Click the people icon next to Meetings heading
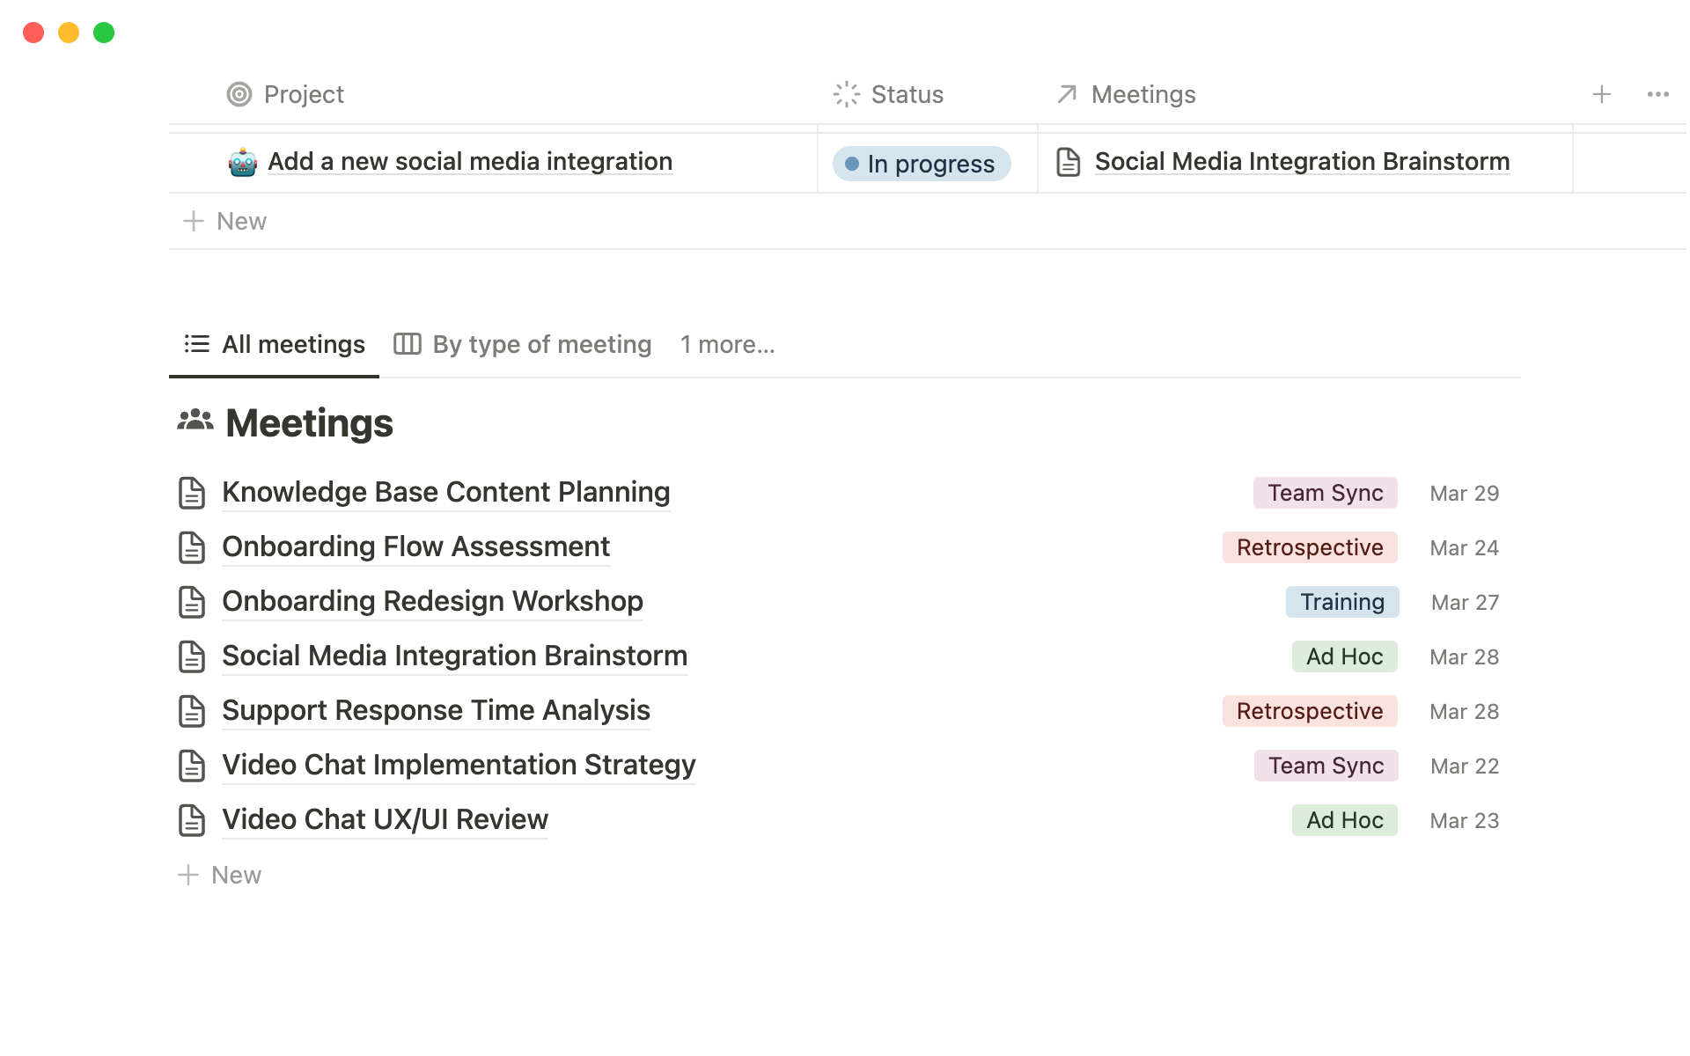 point(195,422)
